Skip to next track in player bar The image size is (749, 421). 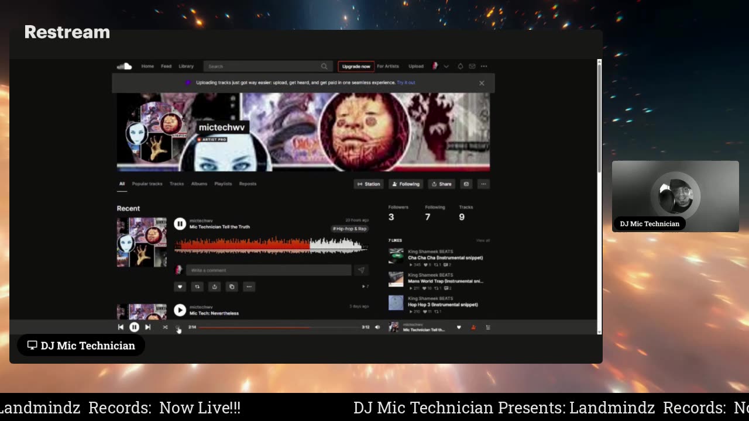[x=147, y=327]
